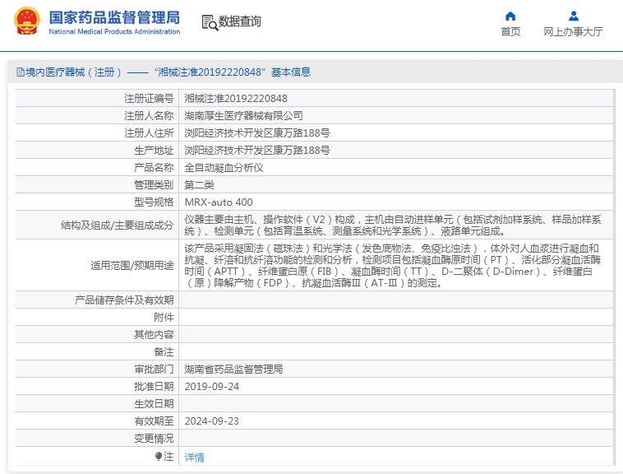Click the 生产地址 address value

click(257, 151)
